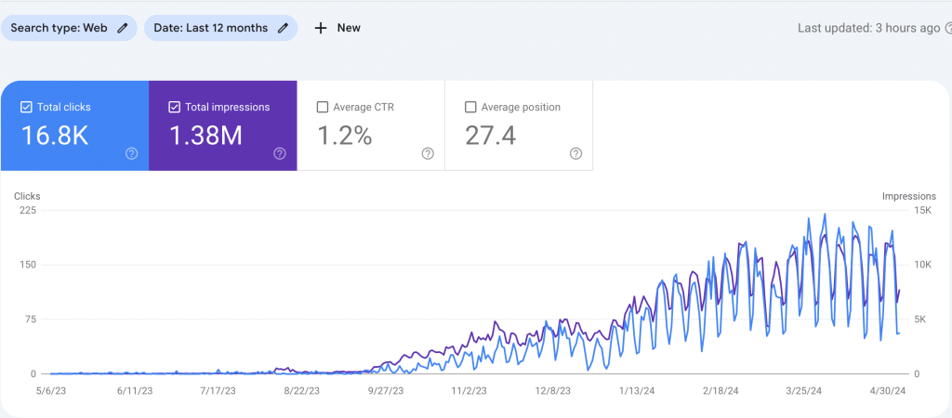The height and width of the screenshot is (418, 952).
Task: Open help icon next to Last updated
Action: [946, 28]
